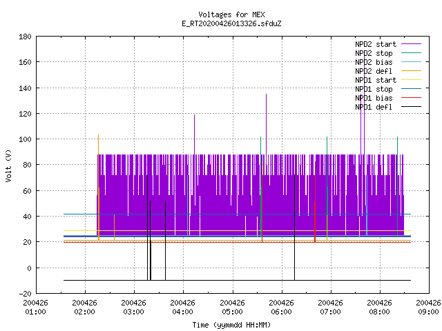Click the 200426 02:00 time tick label
The height and width of the screenshot is (331, 442).
(84, 308)
